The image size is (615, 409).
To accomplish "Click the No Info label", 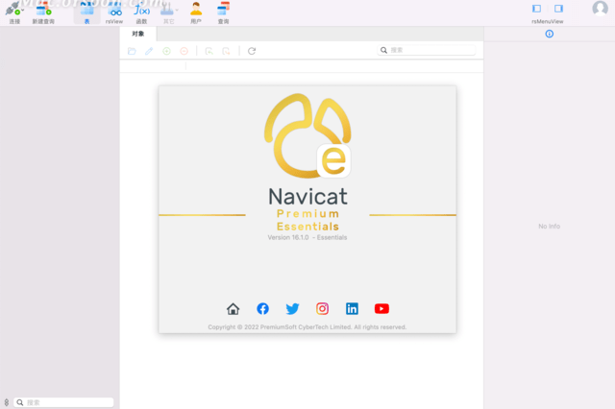I will click(549, 227).
